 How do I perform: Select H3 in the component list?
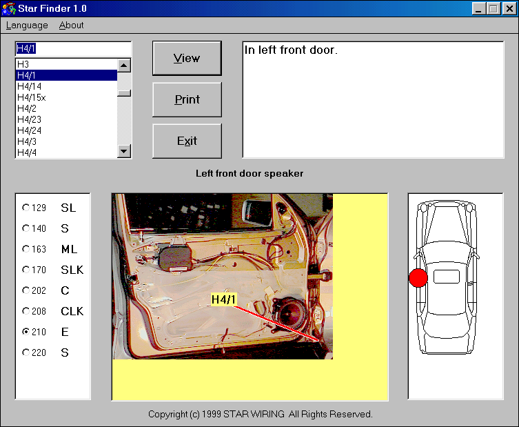66,64
